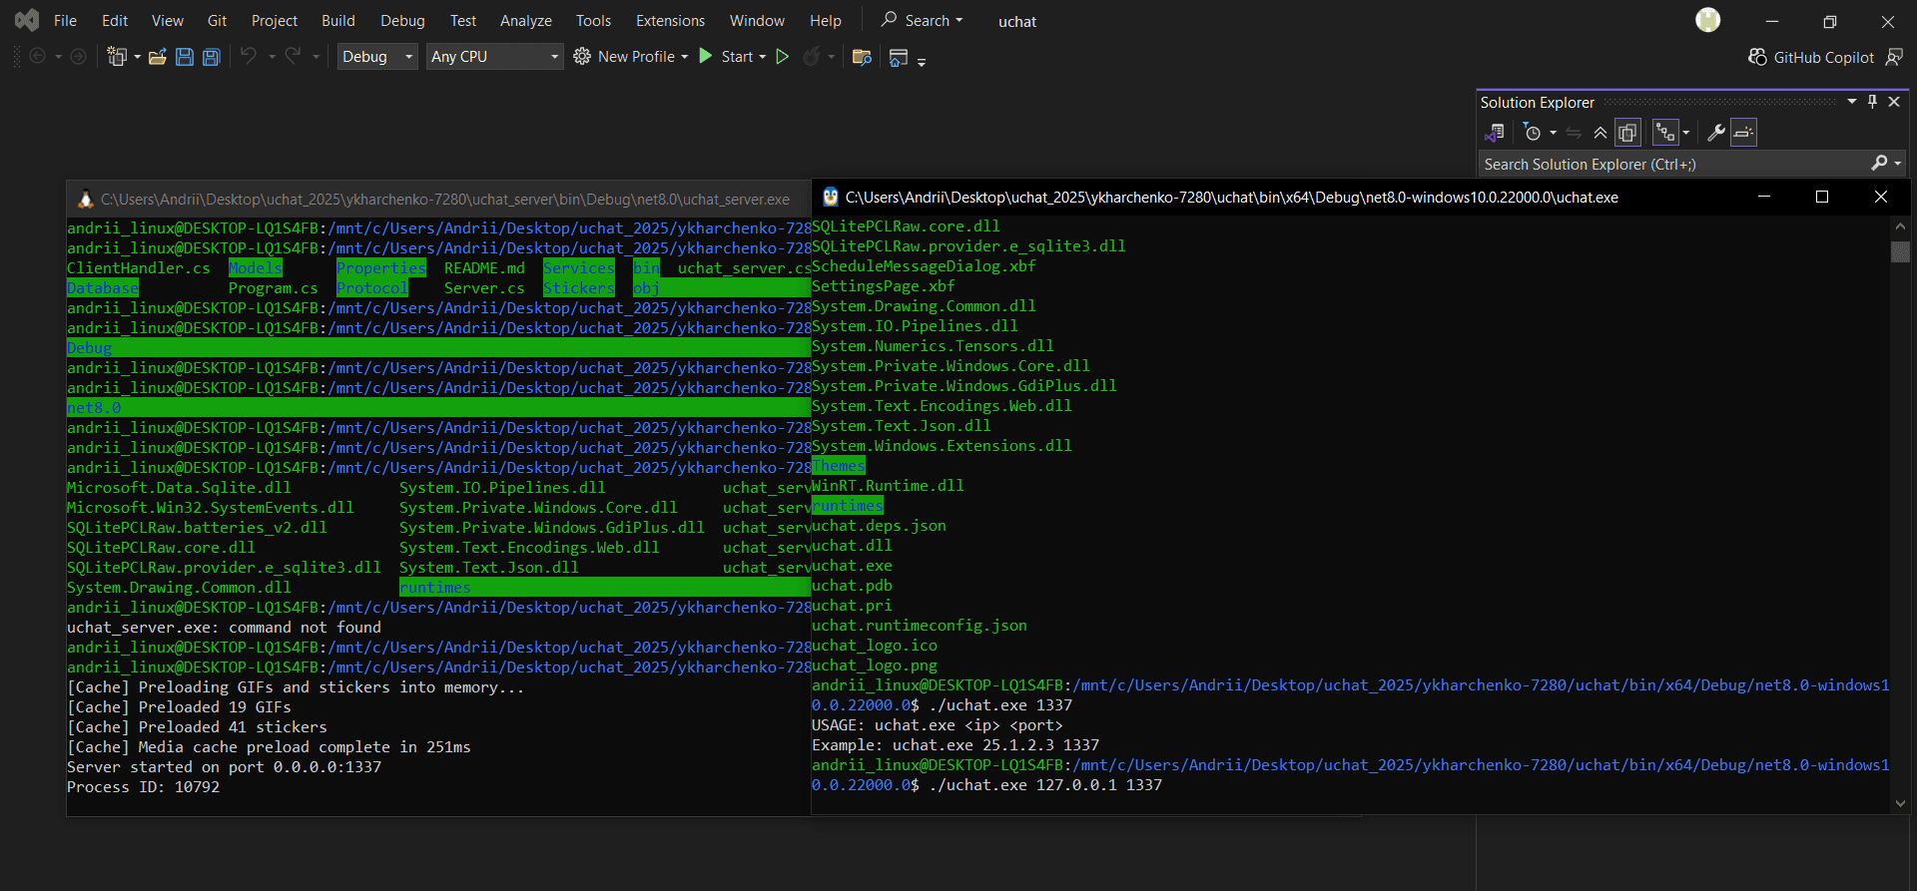Open the Edit menu
Image resolution: width=1917 pixels, height=891 pixels.
click(115, 21)
